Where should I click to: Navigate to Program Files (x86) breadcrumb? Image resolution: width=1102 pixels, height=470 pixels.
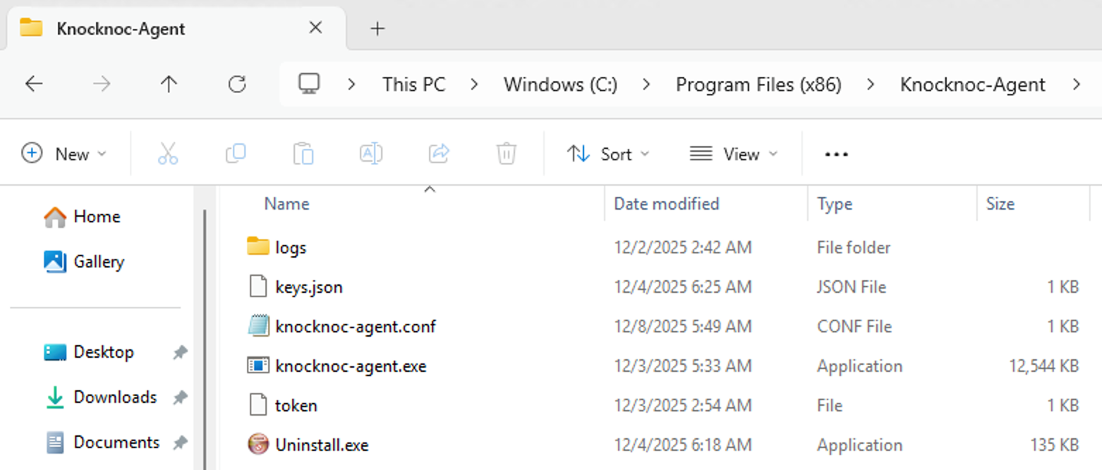758,84
